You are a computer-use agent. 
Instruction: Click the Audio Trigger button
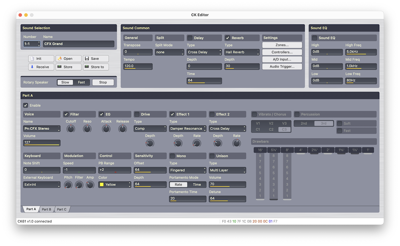pos(282,67)
